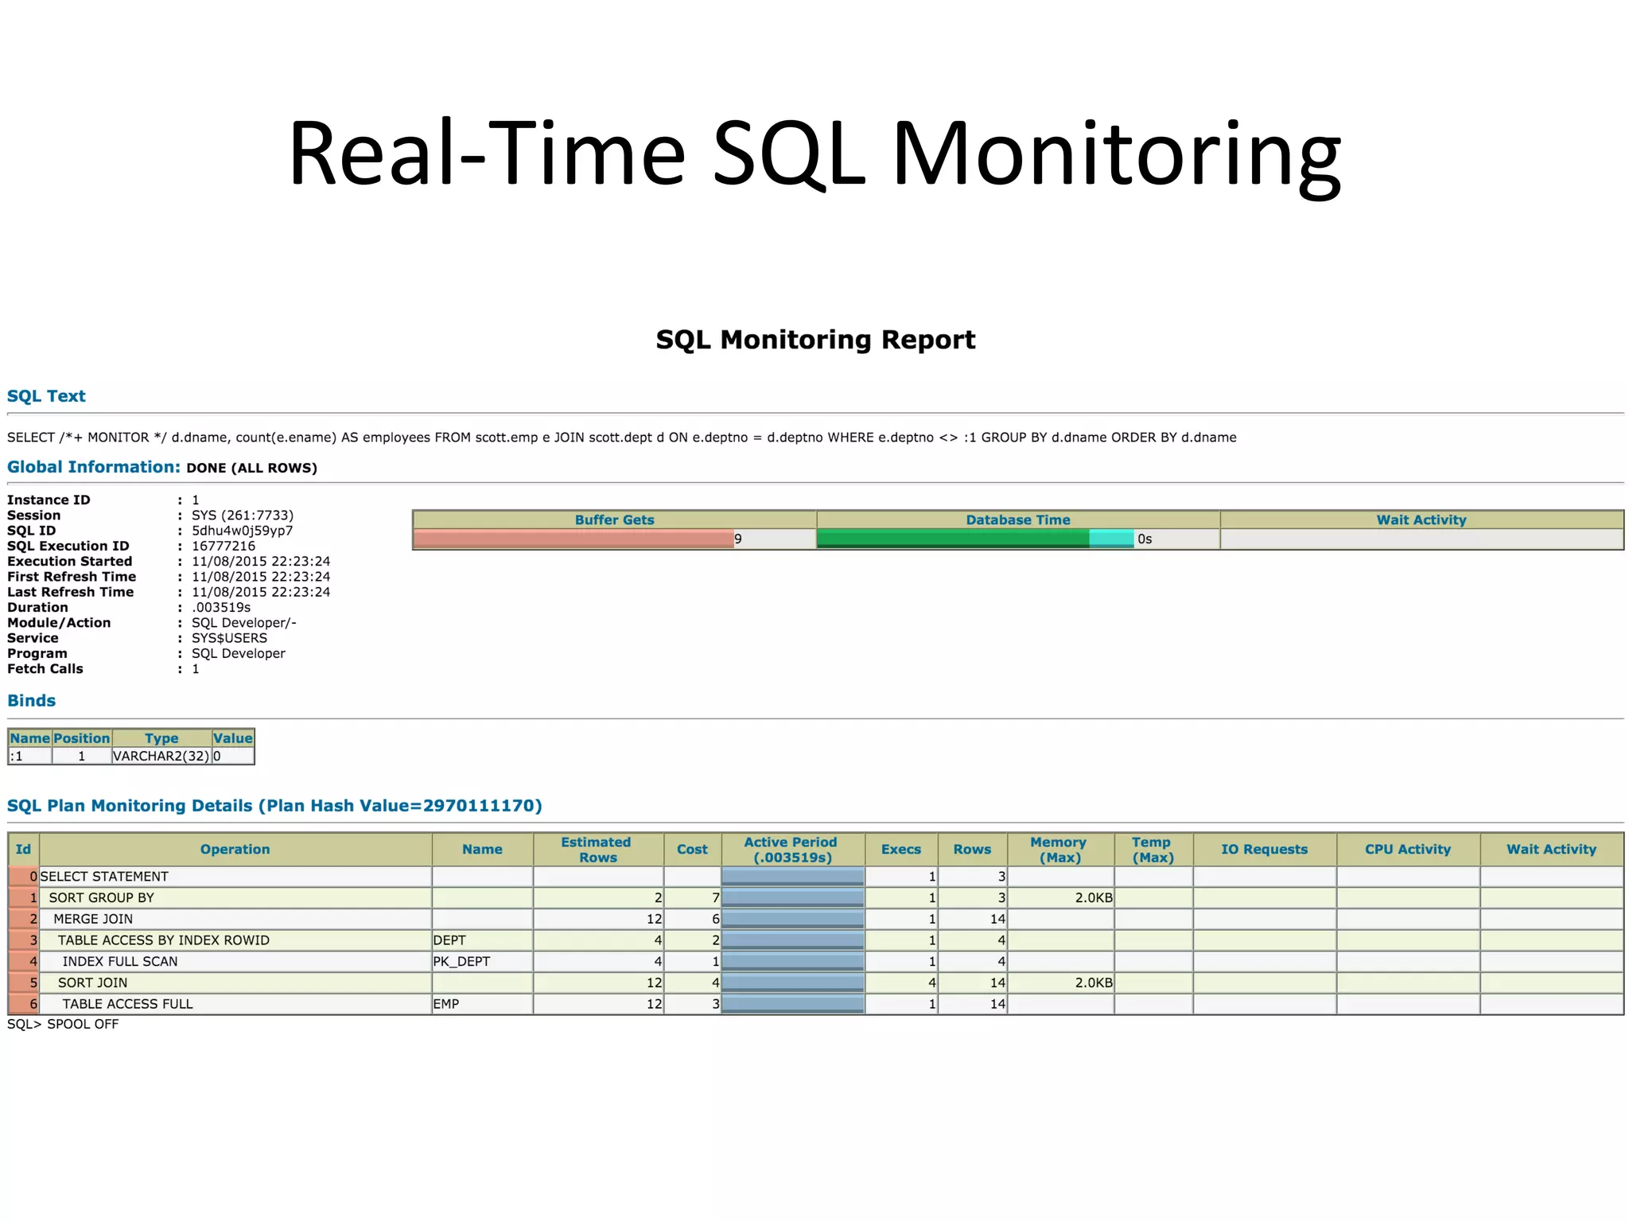Select the SQL Monitoring Report title

[815, 340]
